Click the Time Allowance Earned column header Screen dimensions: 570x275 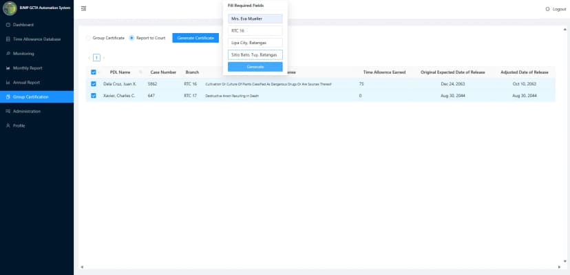(384, 72)
